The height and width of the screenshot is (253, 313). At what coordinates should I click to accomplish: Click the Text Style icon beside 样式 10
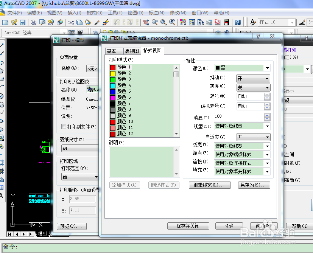tap(253, 22)
